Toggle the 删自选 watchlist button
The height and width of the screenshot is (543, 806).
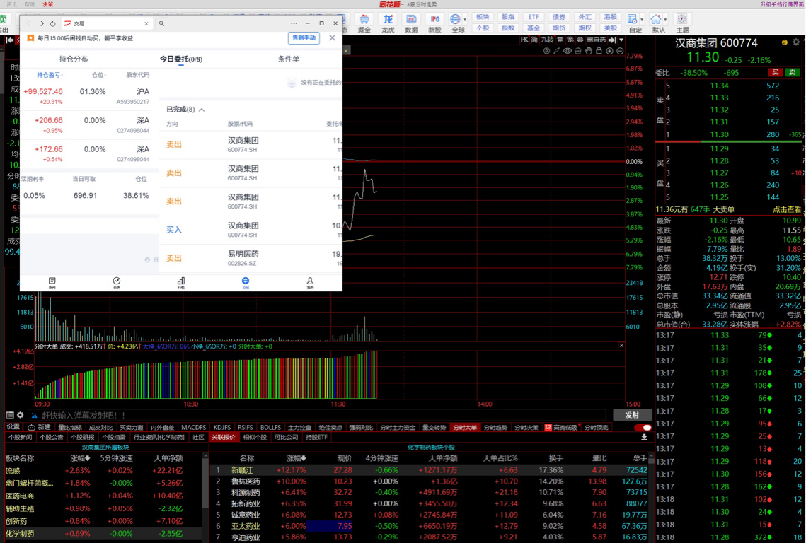tap(597, 40)
